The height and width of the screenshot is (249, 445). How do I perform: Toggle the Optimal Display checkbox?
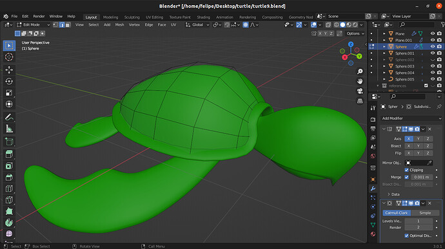click(x=406, y=235)
